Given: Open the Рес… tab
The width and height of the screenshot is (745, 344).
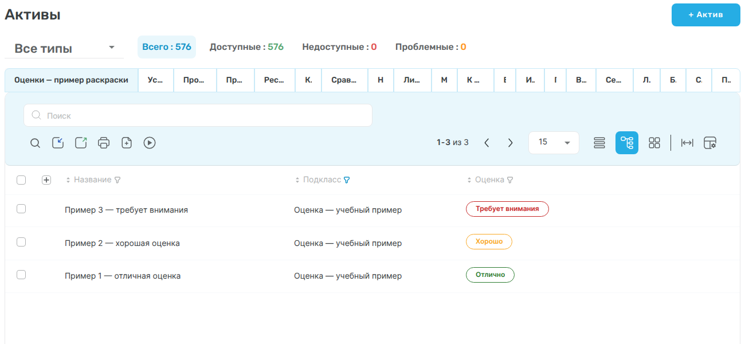Looking at the screenshot, I should pyautogui.click(x=275, y=80).
